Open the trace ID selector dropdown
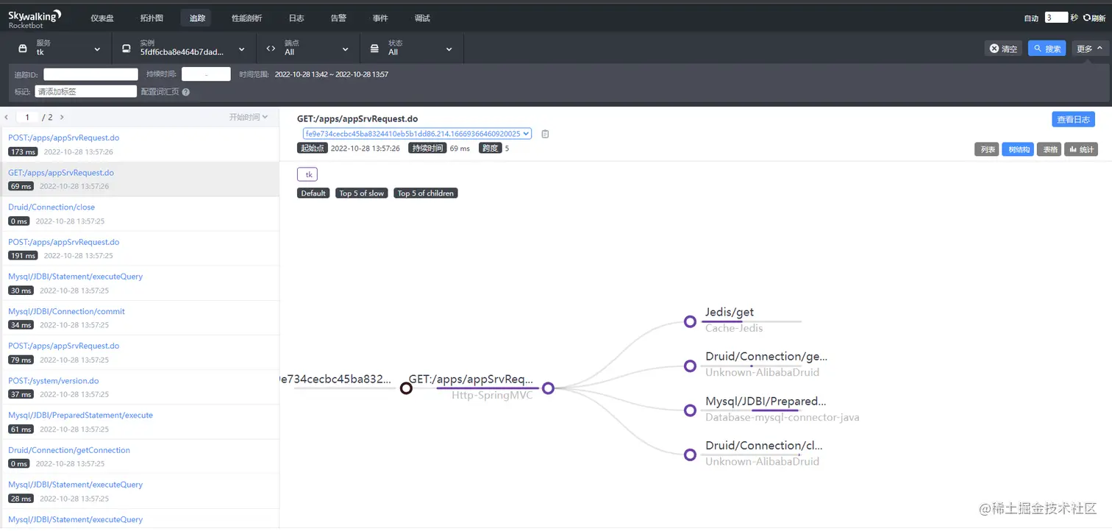 click(x=417, y=134)
